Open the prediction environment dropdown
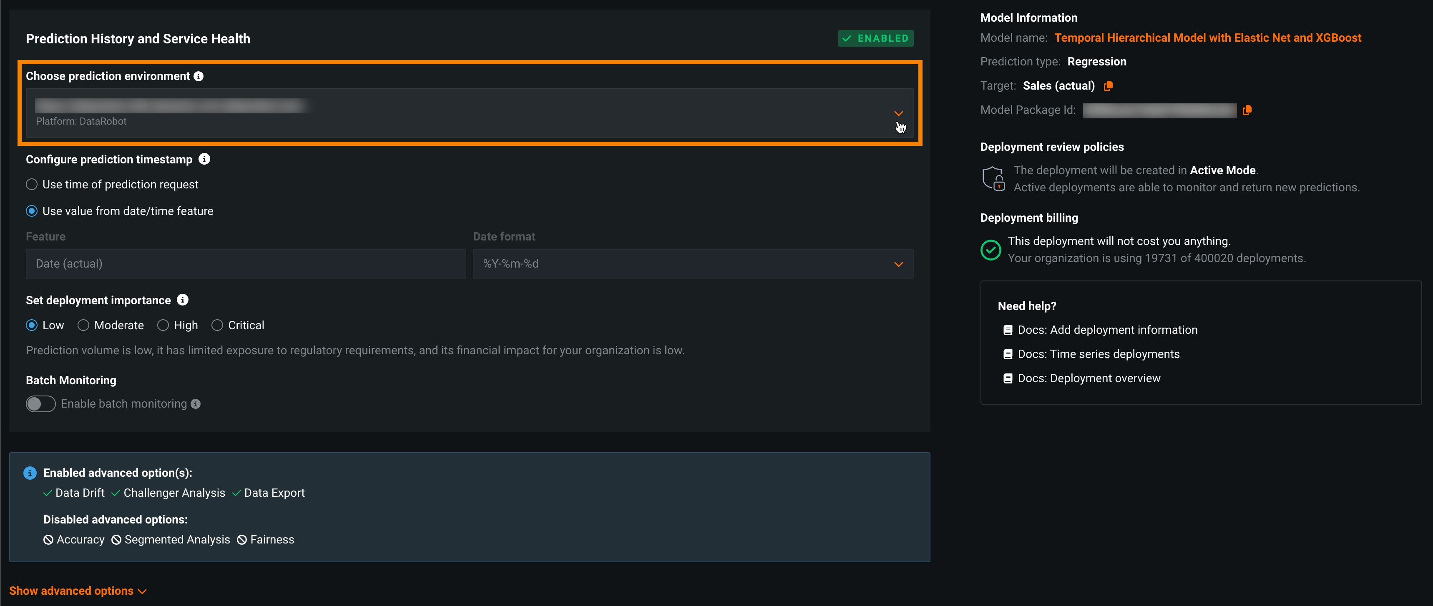The image size is (1433, 606). [x=898, y=113]
